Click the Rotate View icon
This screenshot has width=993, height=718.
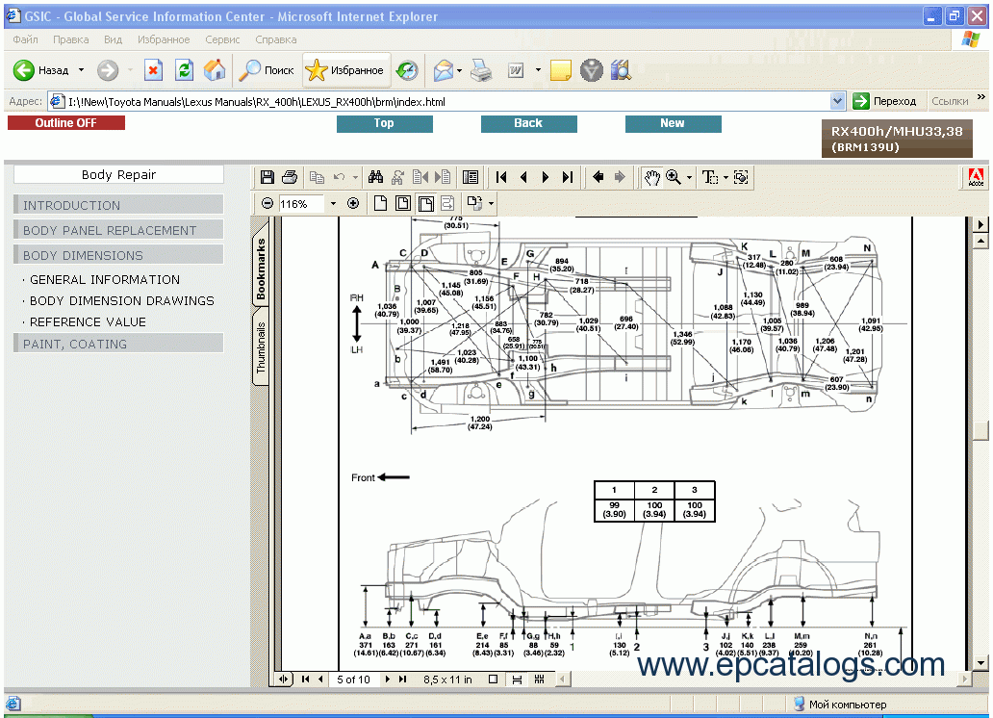coord(475,203)
